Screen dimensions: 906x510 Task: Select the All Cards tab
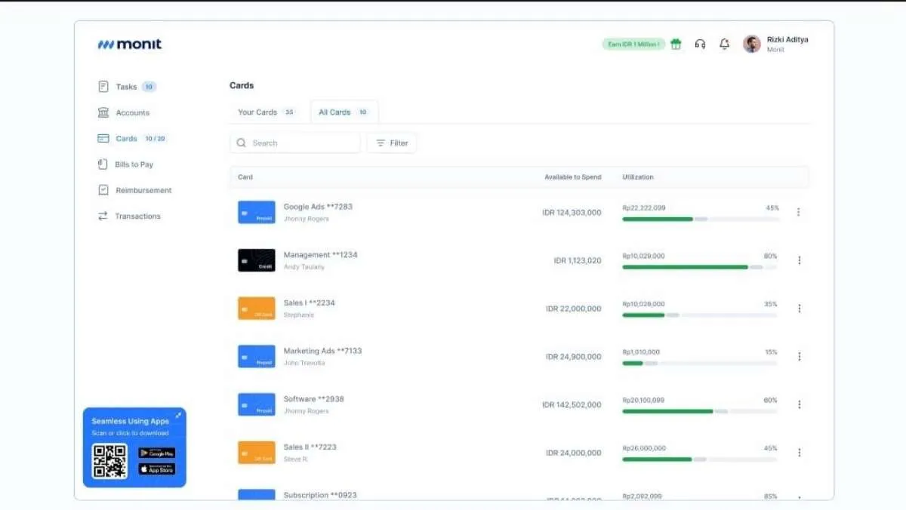344,112
